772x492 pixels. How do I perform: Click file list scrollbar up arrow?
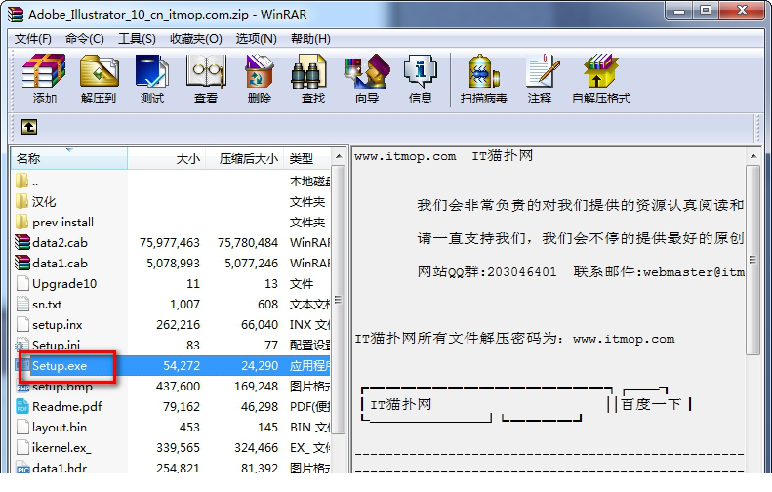[339, 156]
